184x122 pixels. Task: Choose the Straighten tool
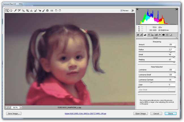click(x=31, y=10)
